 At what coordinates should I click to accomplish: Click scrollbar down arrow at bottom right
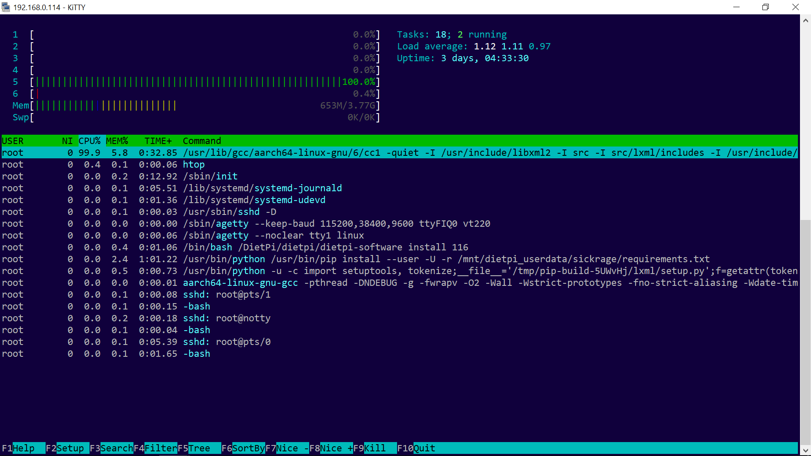click(805, 451)
